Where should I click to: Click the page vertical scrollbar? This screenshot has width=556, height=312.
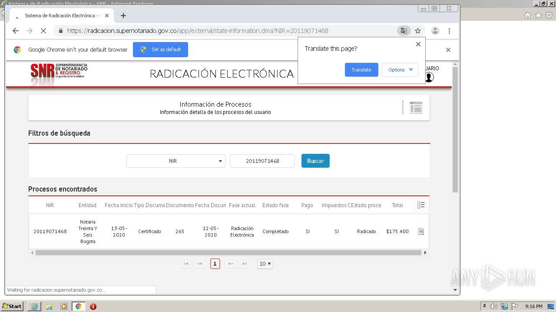coord(455,130)
